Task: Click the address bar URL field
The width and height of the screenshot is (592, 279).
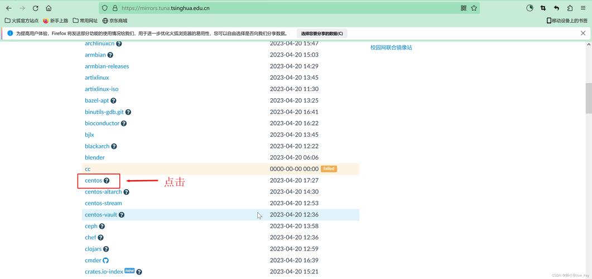Action: [289, 8]
